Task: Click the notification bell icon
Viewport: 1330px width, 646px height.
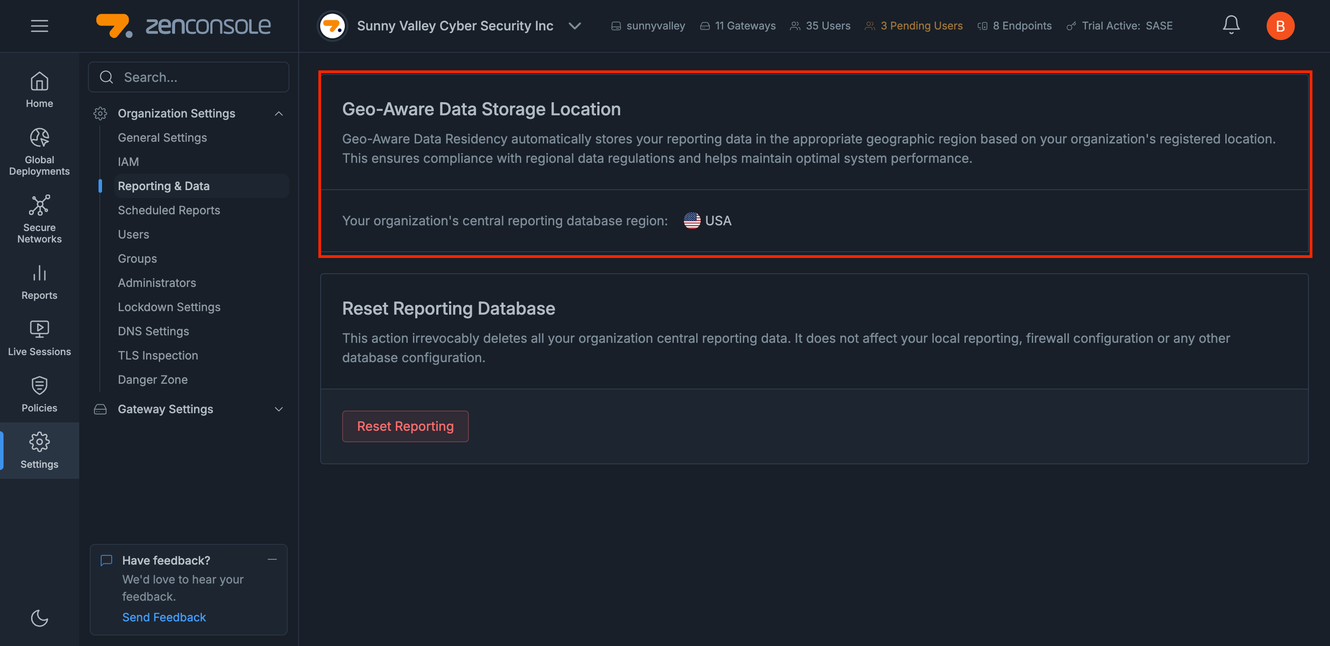Action: click(1231, 24)
